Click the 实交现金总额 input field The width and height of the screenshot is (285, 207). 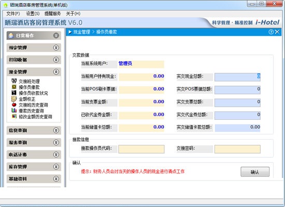(x=237, y=77)
